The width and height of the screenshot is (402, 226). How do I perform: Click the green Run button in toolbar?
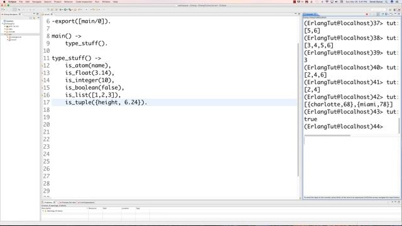65,9
